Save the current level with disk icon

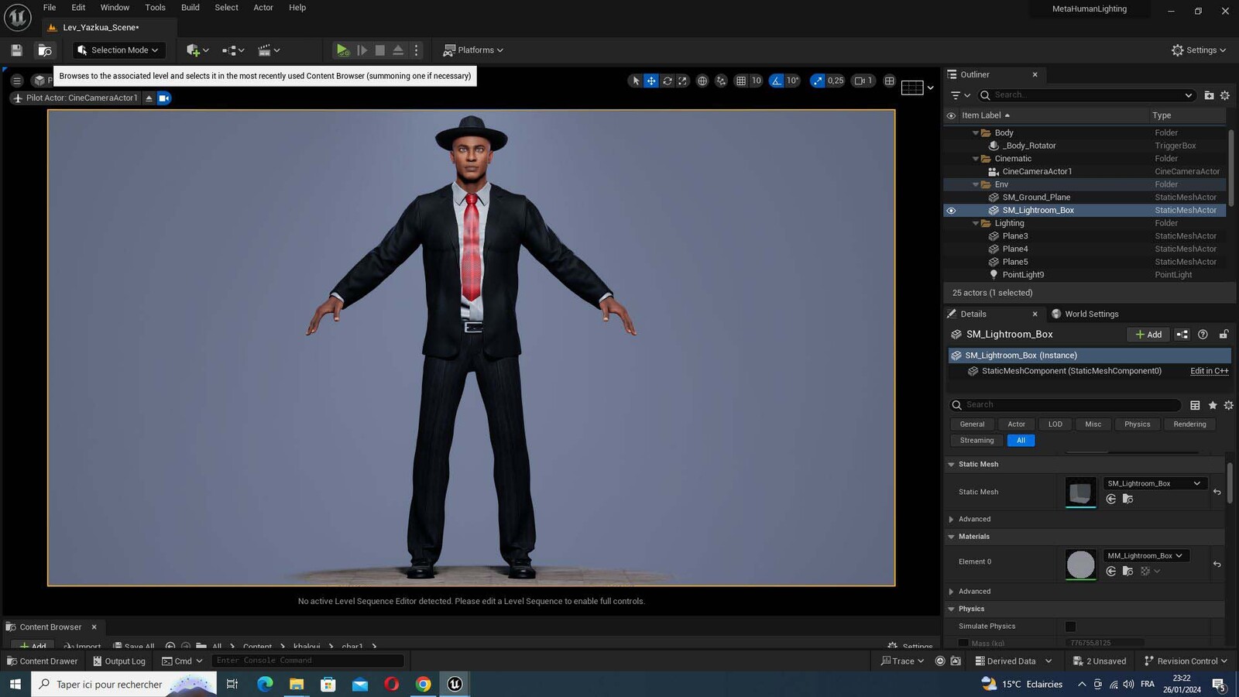(16, 50)
